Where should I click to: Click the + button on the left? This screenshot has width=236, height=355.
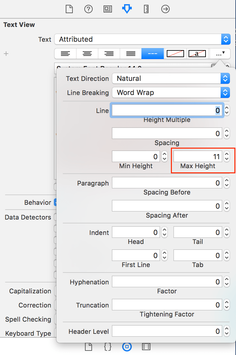(x=6, y=54)
